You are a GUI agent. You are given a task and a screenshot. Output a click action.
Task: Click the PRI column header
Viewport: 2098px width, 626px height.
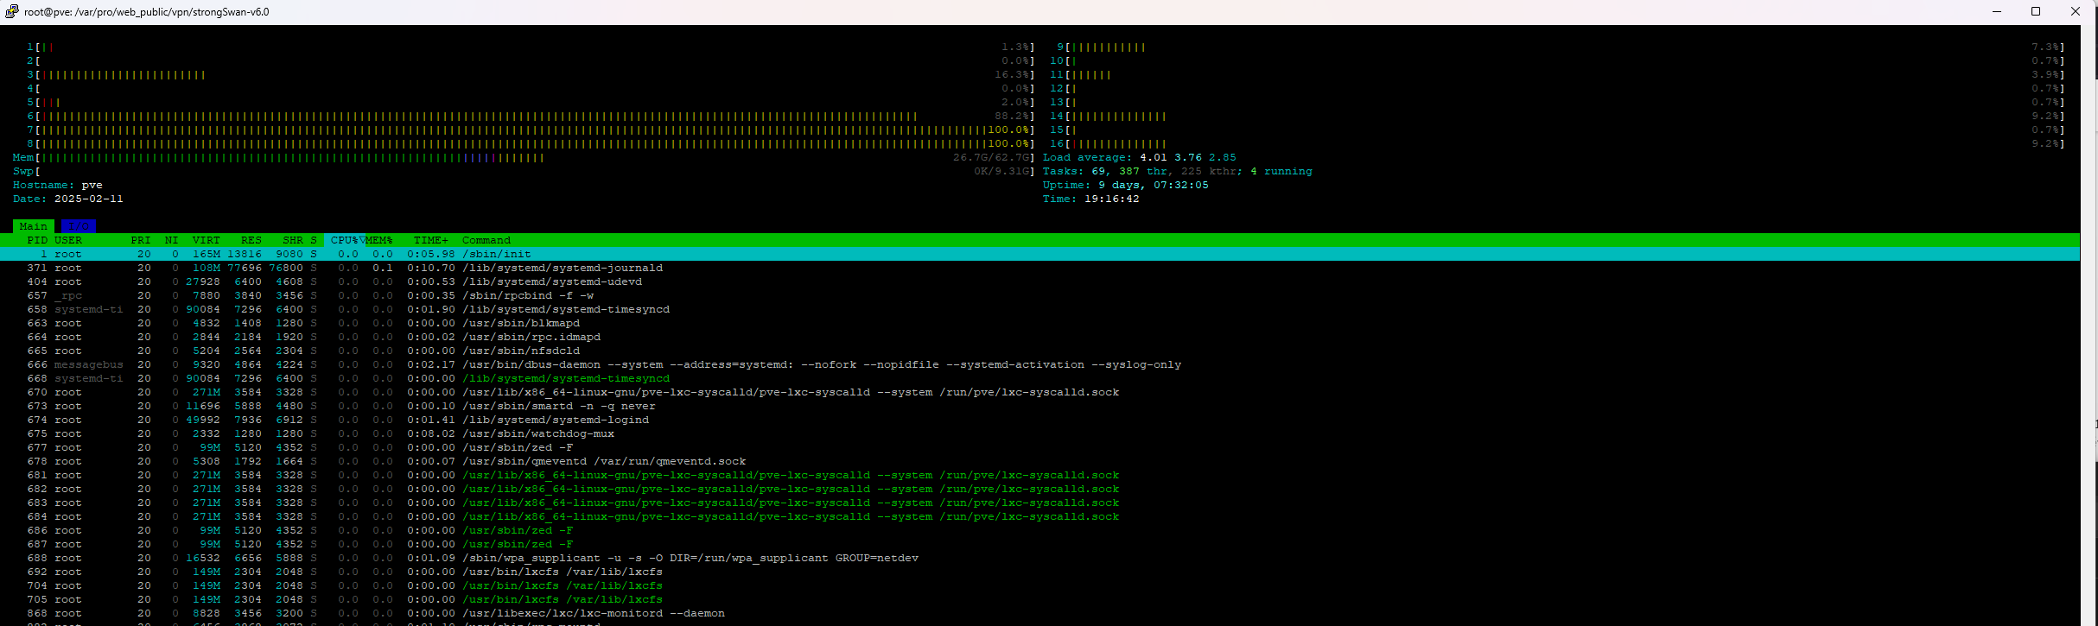[x=141, y=240]
